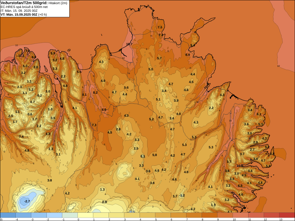This screenshot has height=221, width=295.
Task: Click the 1.0 temperature value
Action: (50, 109)
